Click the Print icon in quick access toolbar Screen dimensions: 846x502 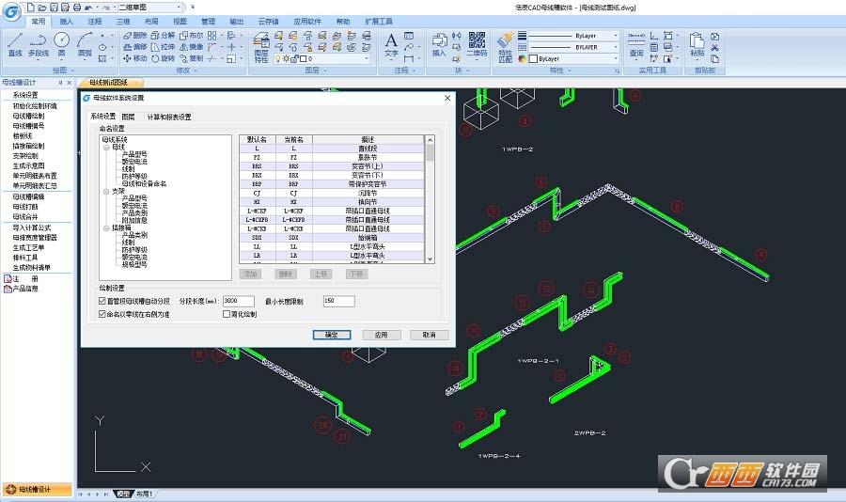click(77, 8)
